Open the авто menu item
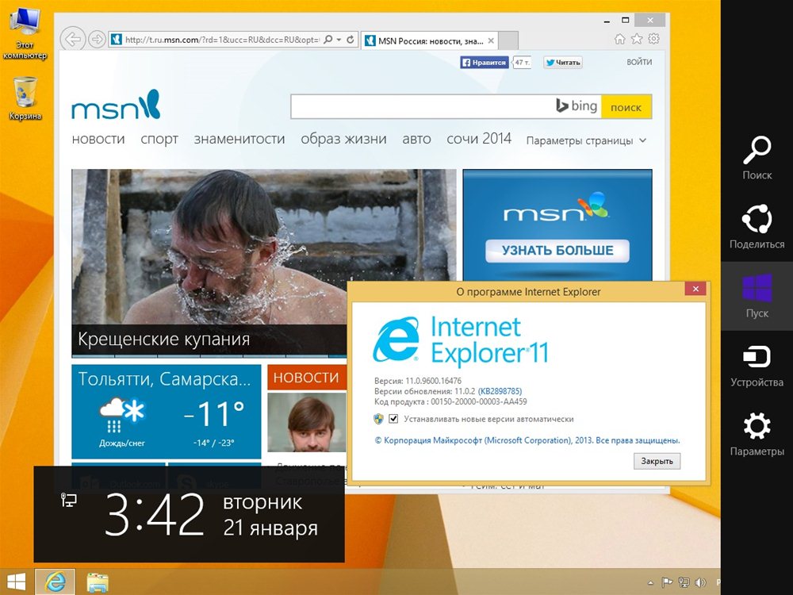The width and height of the screenshot is (793, 595). click(x=417, y=139)
